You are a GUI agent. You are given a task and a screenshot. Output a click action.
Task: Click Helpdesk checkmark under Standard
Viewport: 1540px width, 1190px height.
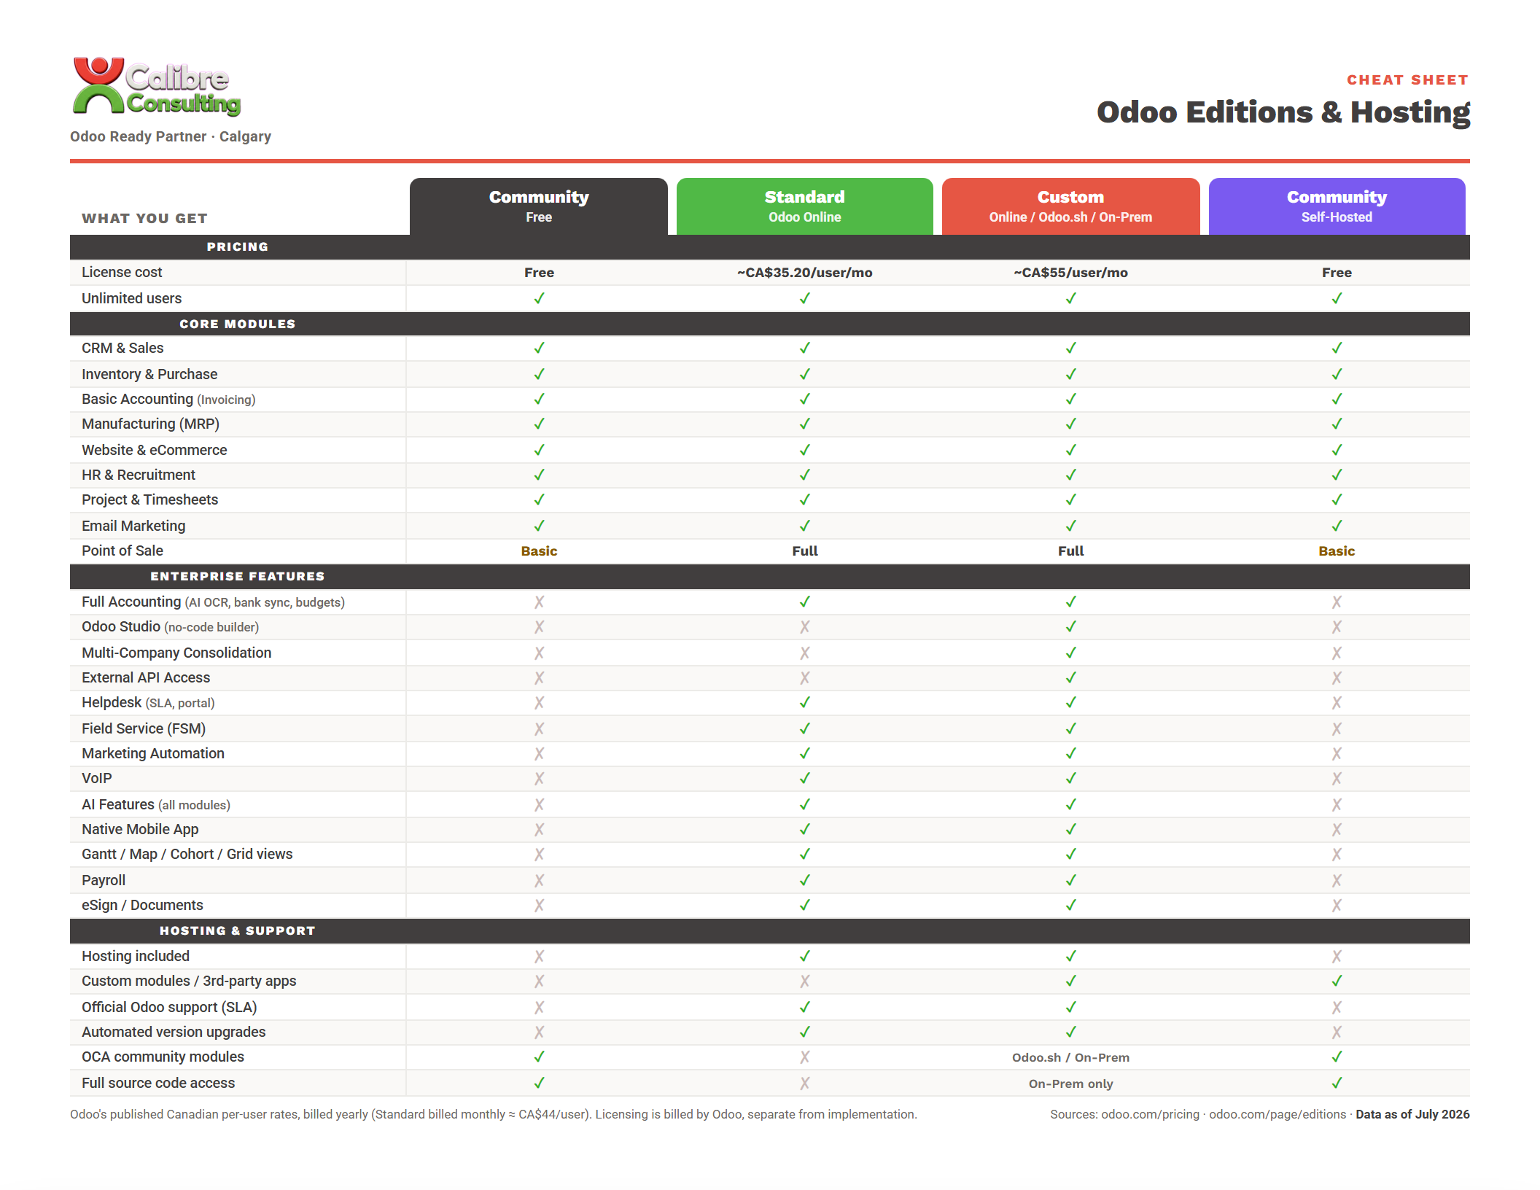(x=804, y=702)
